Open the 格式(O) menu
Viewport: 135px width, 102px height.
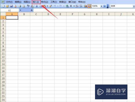45,2
